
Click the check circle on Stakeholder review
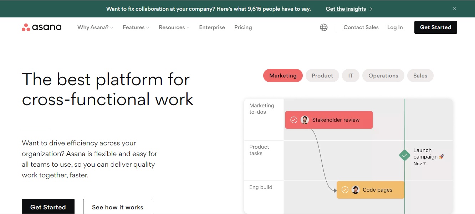[x=294, y=120]
